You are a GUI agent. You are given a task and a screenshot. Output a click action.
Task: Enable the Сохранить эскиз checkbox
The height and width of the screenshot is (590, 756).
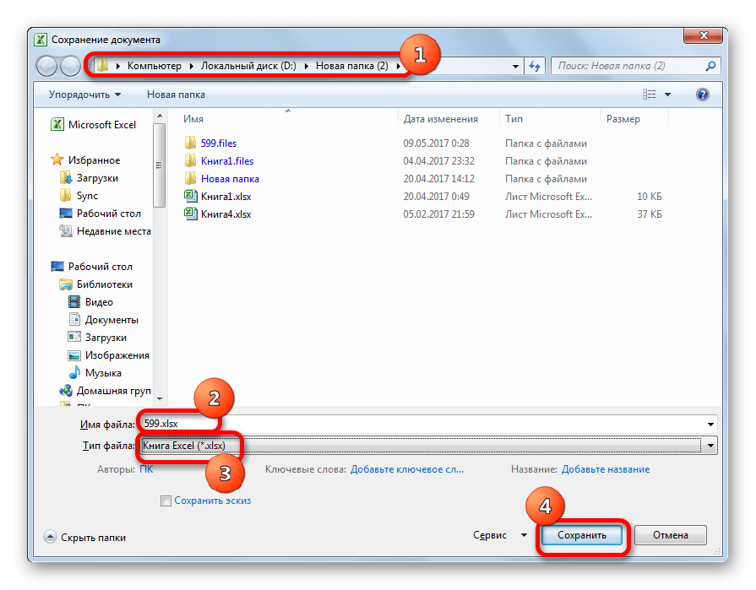point(166,501)
